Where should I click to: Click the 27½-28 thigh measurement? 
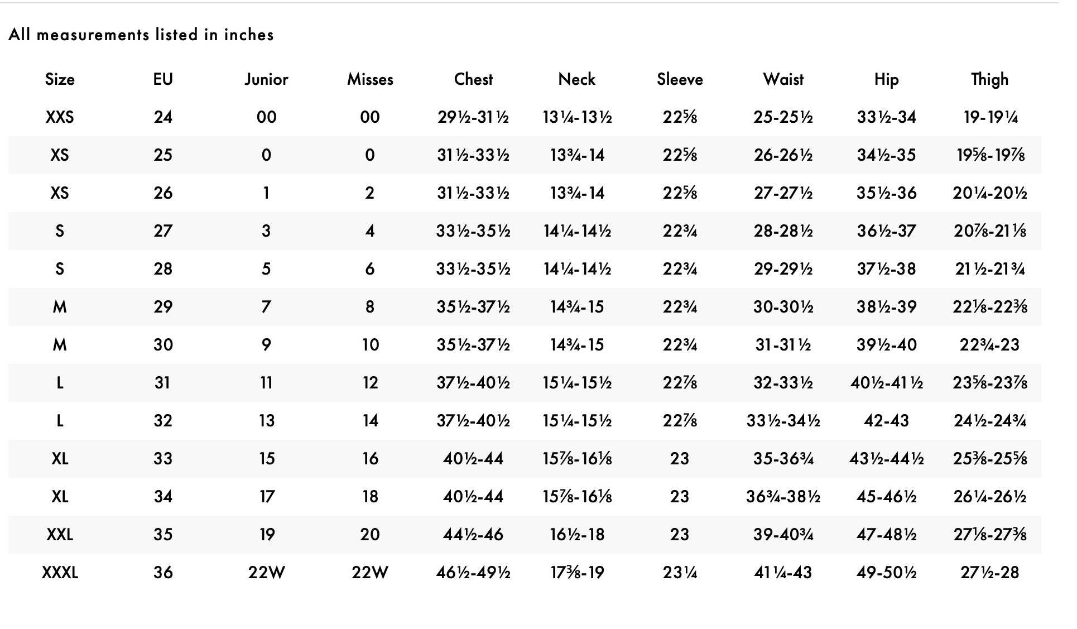tap(989, 573)
